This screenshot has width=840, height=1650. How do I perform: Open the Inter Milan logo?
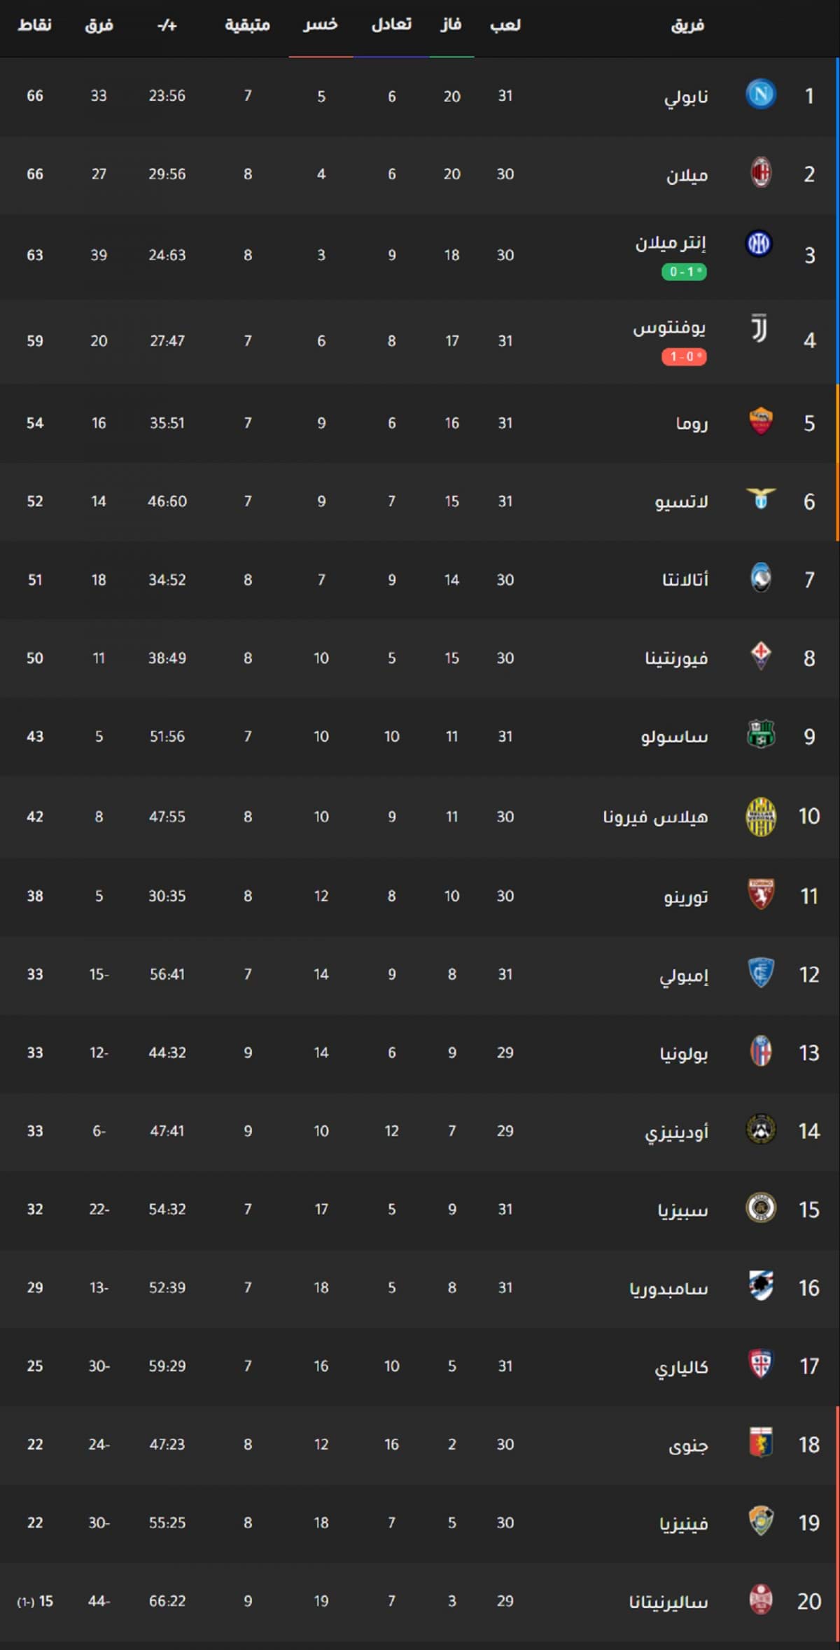click(759, 244)
